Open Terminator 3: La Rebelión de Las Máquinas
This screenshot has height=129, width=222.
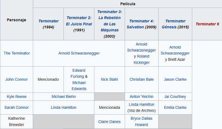(x=110, y=21)
